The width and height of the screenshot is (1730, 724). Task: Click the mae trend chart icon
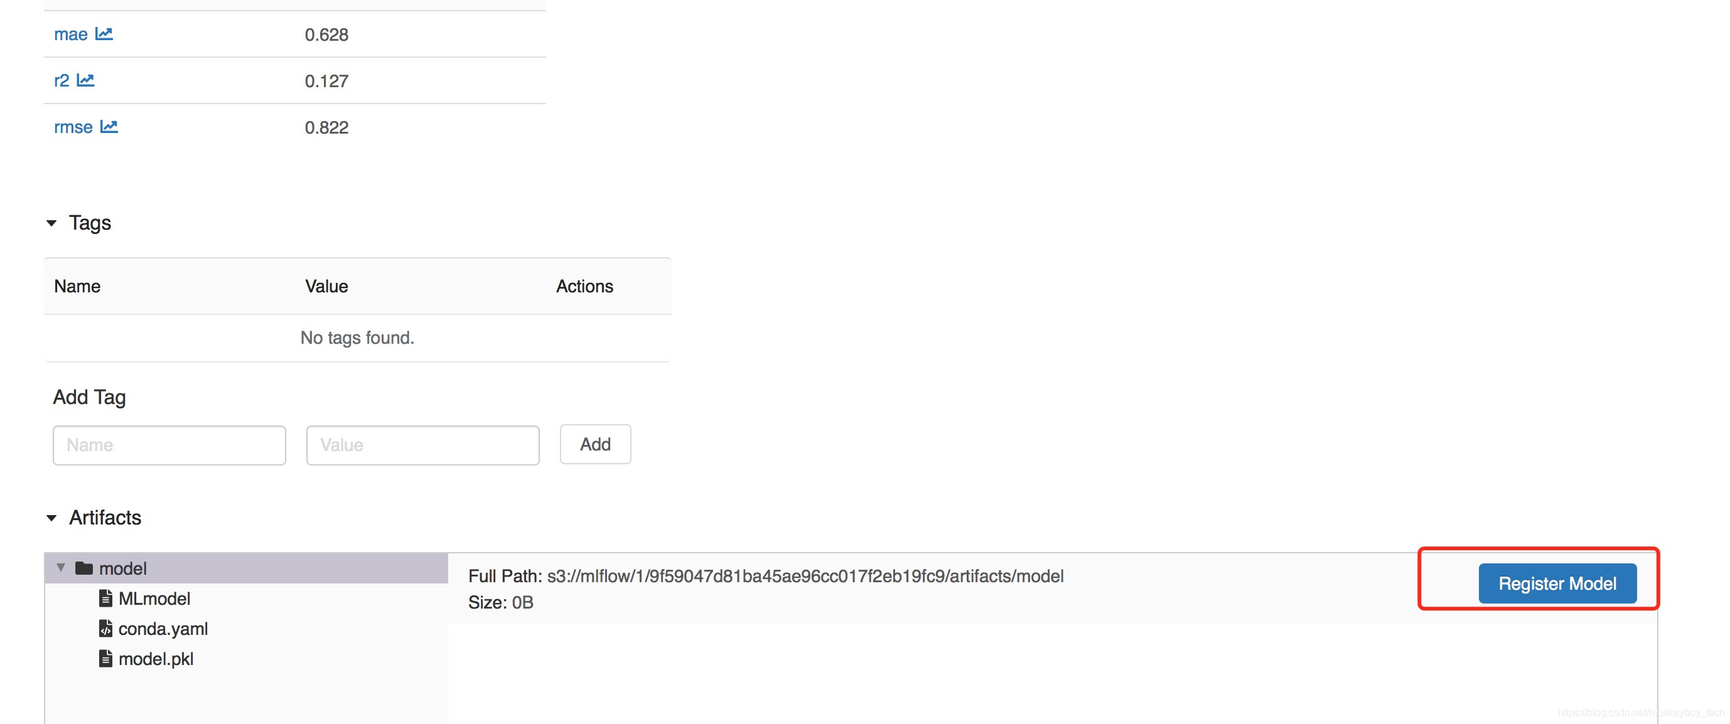point(108,33)
